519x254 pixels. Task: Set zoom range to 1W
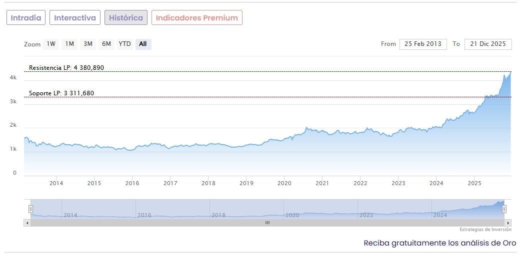[51, 44]
